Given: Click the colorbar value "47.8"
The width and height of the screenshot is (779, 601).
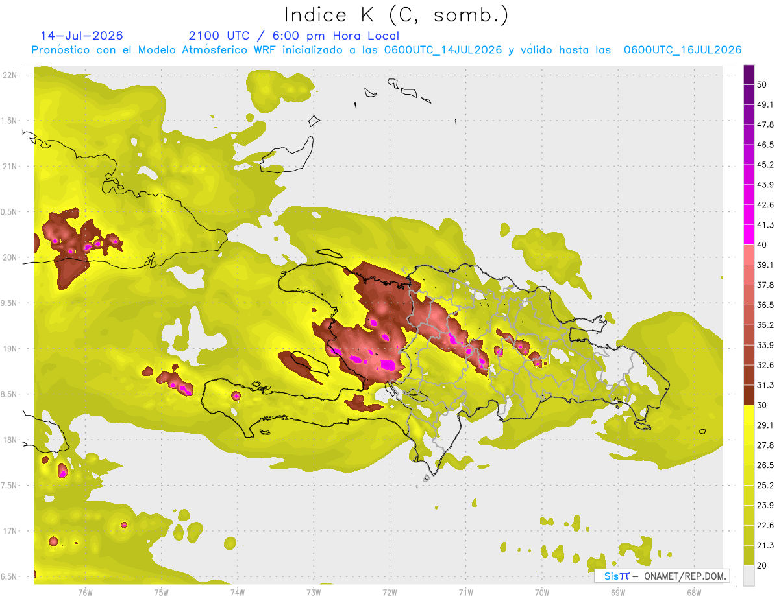Looking at the screenshot, I should [x=765, y=124].
